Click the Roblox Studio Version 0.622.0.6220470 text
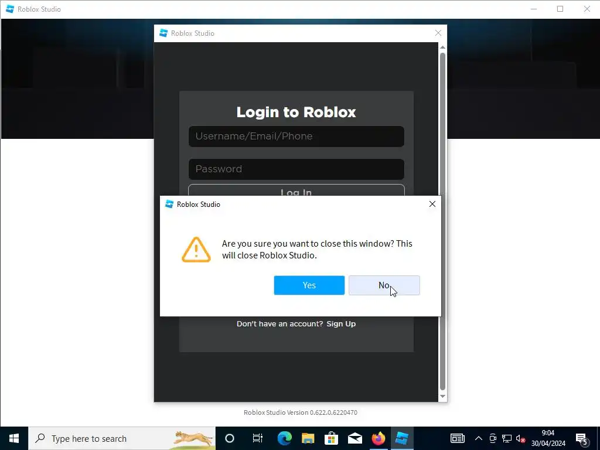Screen dimensions: 600x450 pos(301,412)
